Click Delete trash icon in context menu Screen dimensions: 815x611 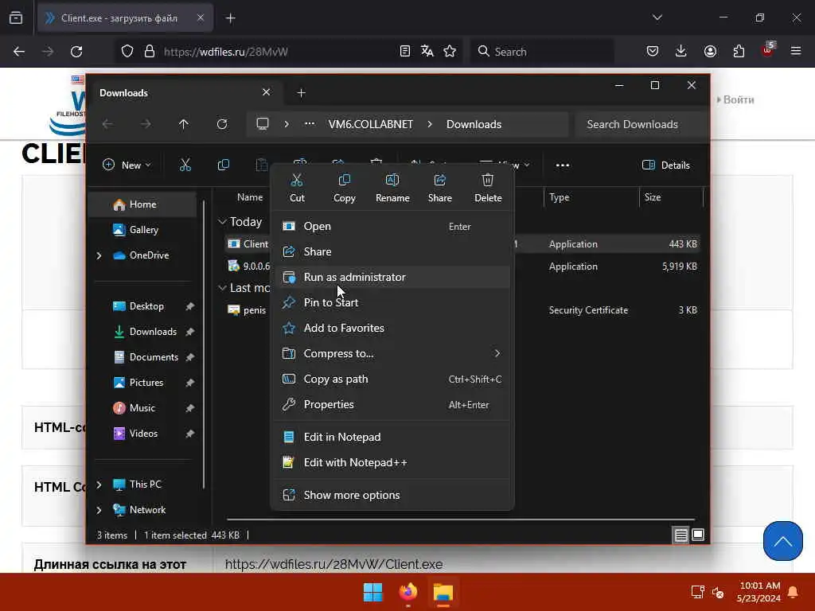(x=488, y=188)
